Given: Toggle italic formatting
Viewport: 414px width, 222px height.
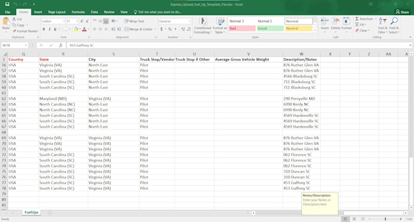Looking at the screenshot, I should [x=49, y=29].
